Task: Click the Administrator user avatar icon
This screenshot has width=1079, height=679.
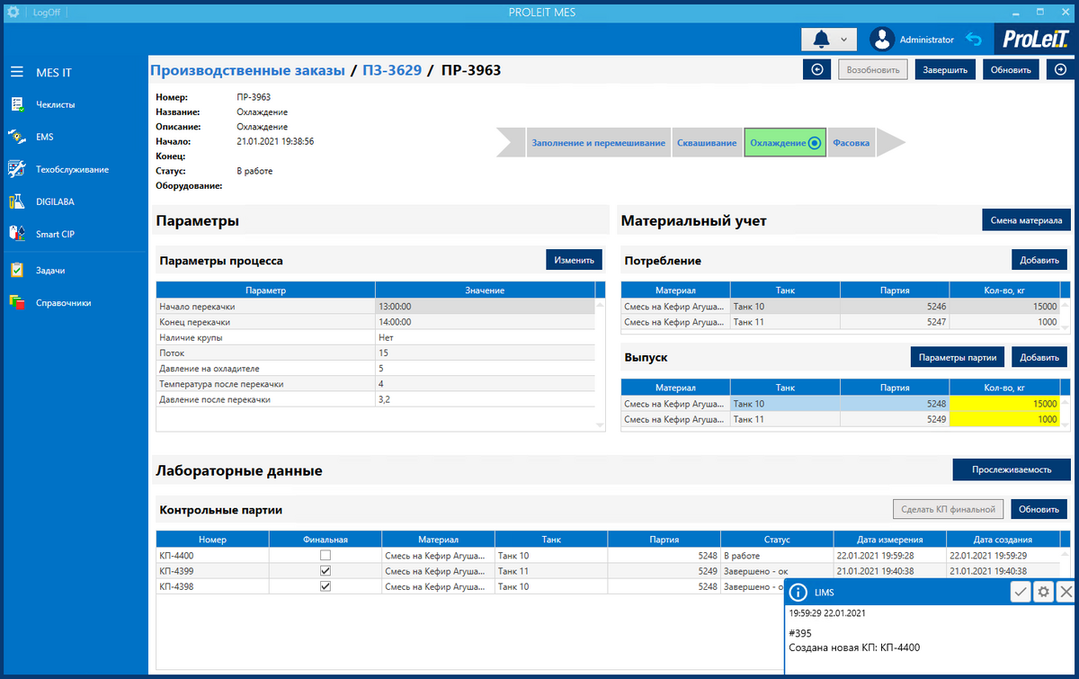Action: 882,40
